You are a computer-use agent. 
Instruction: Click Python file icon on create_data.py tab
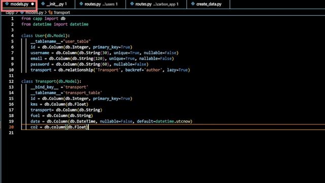[193, 4]
